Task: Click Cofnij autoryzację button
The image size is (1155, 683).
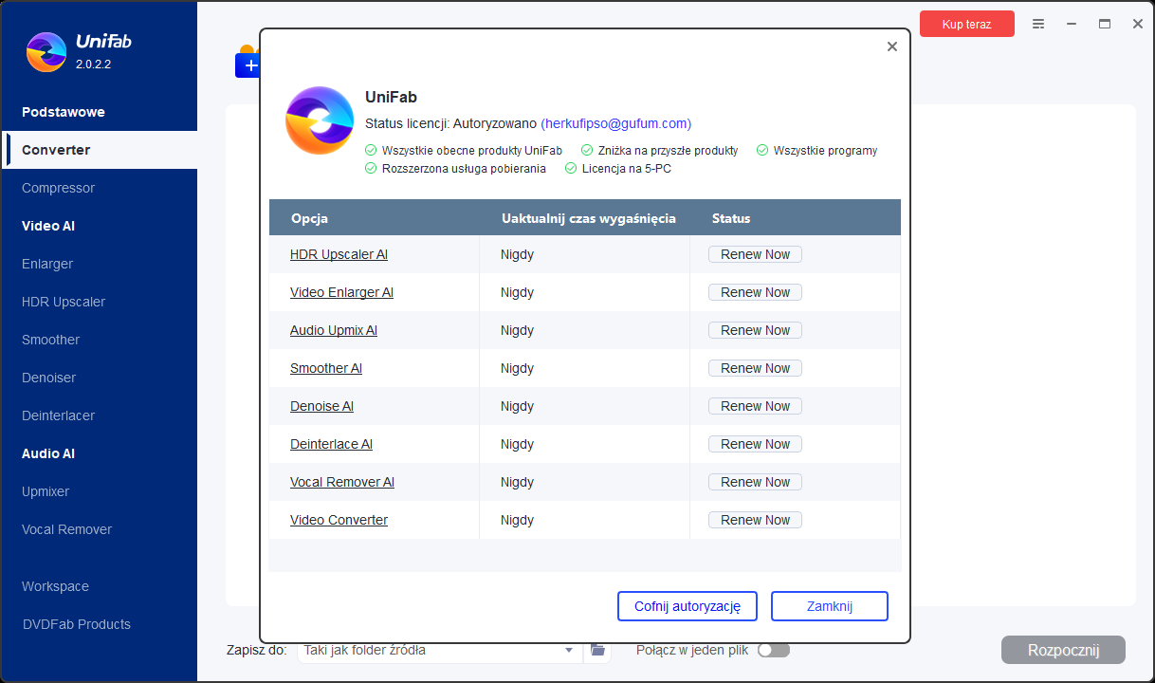Action: pyautogui.click(x=687, y=606)
